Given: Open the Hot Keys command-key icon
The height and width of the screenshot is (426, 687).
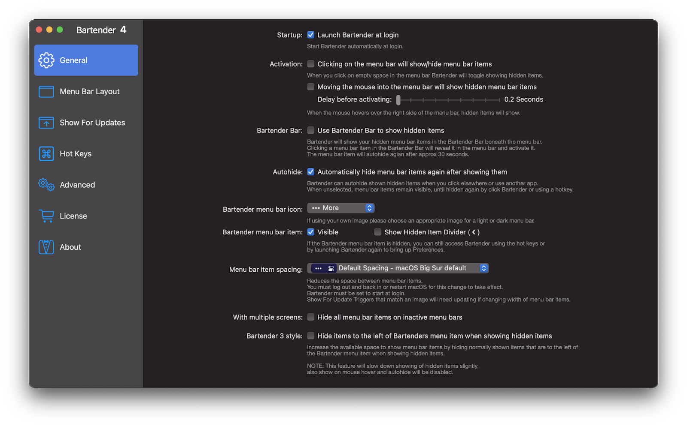Looking at the screenshot, I should 46,154.
